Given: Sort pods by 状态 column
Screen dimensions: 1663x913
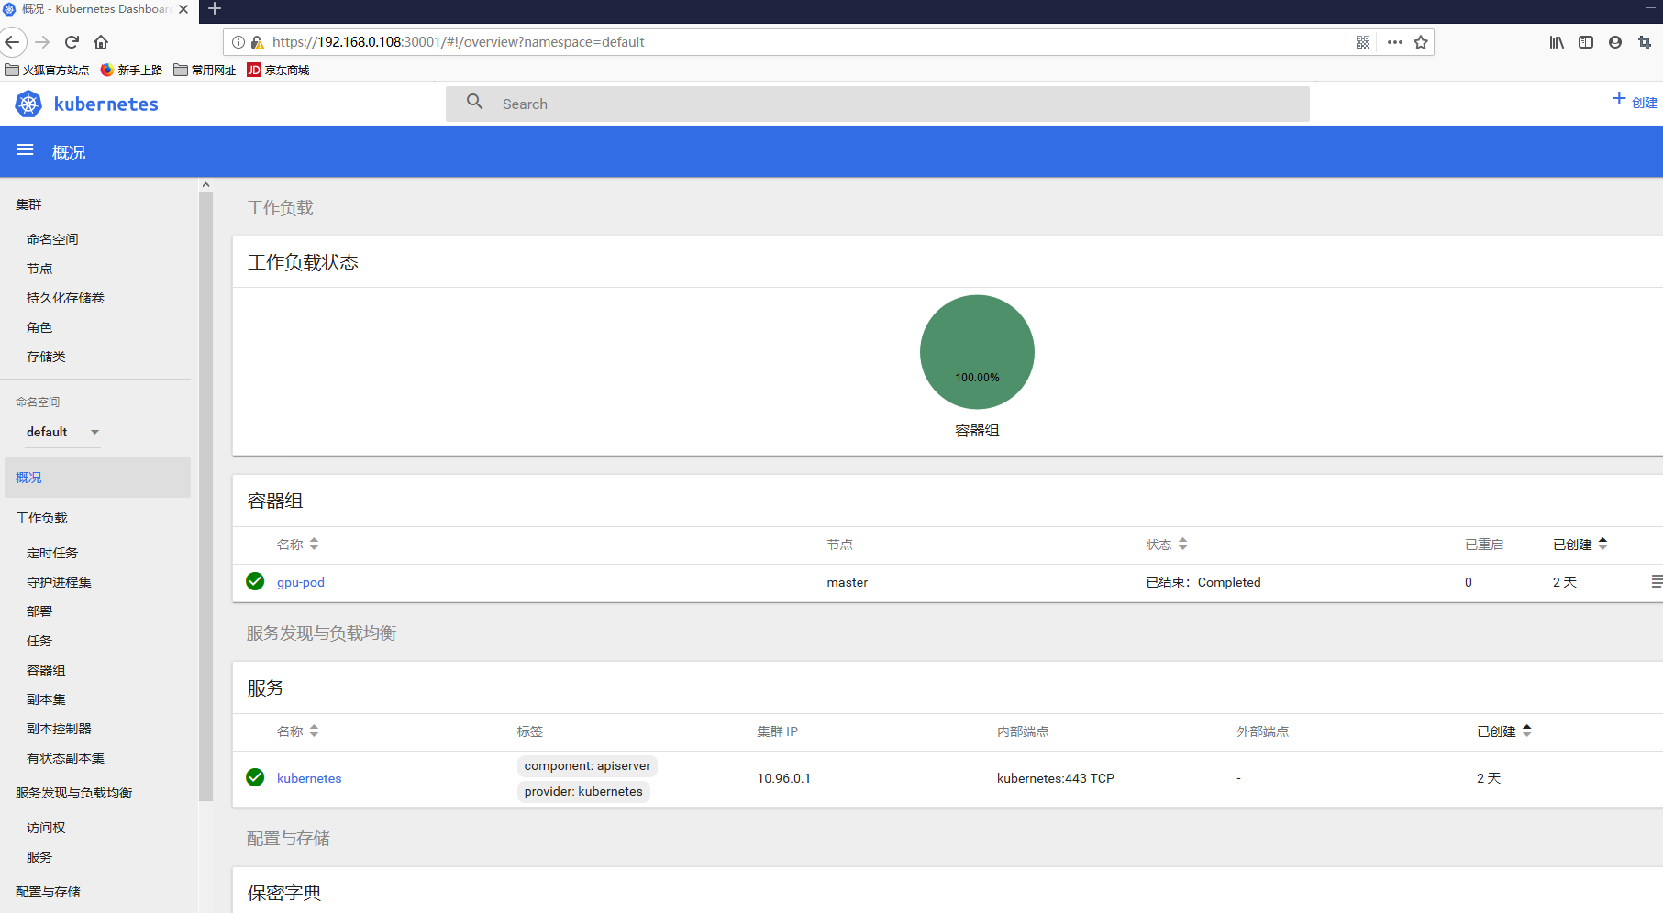Looking at the screenshot, I should coord(1166,544).
